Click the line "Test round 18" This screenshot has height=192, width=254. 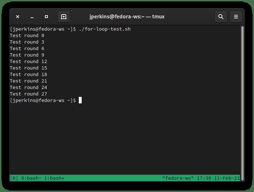[28, 75]
